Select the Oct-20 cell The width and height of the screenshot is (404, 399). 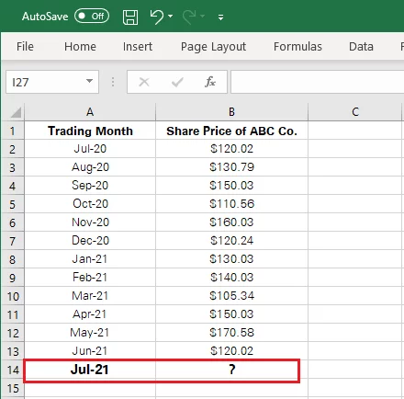tap(90, 204)
